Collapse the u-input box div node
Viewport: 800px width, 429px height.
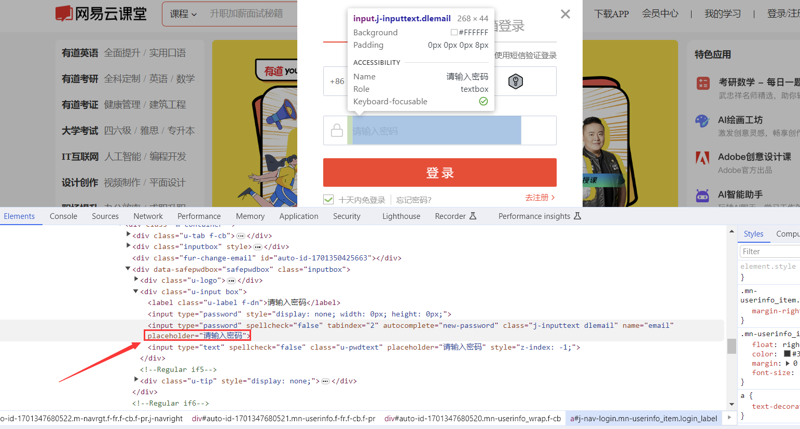[136, 292]
